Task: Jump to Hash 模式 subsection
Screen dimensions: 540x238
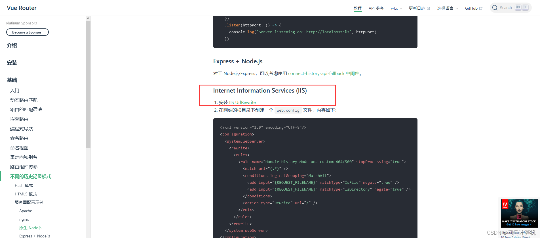Action: coord(24,185)
